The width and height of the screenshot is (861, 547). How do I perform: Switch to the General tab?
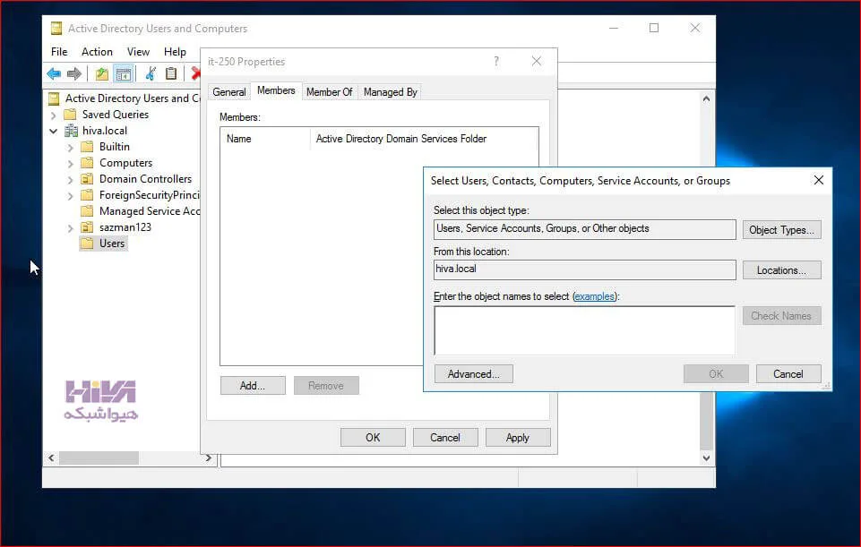[229, 92]
